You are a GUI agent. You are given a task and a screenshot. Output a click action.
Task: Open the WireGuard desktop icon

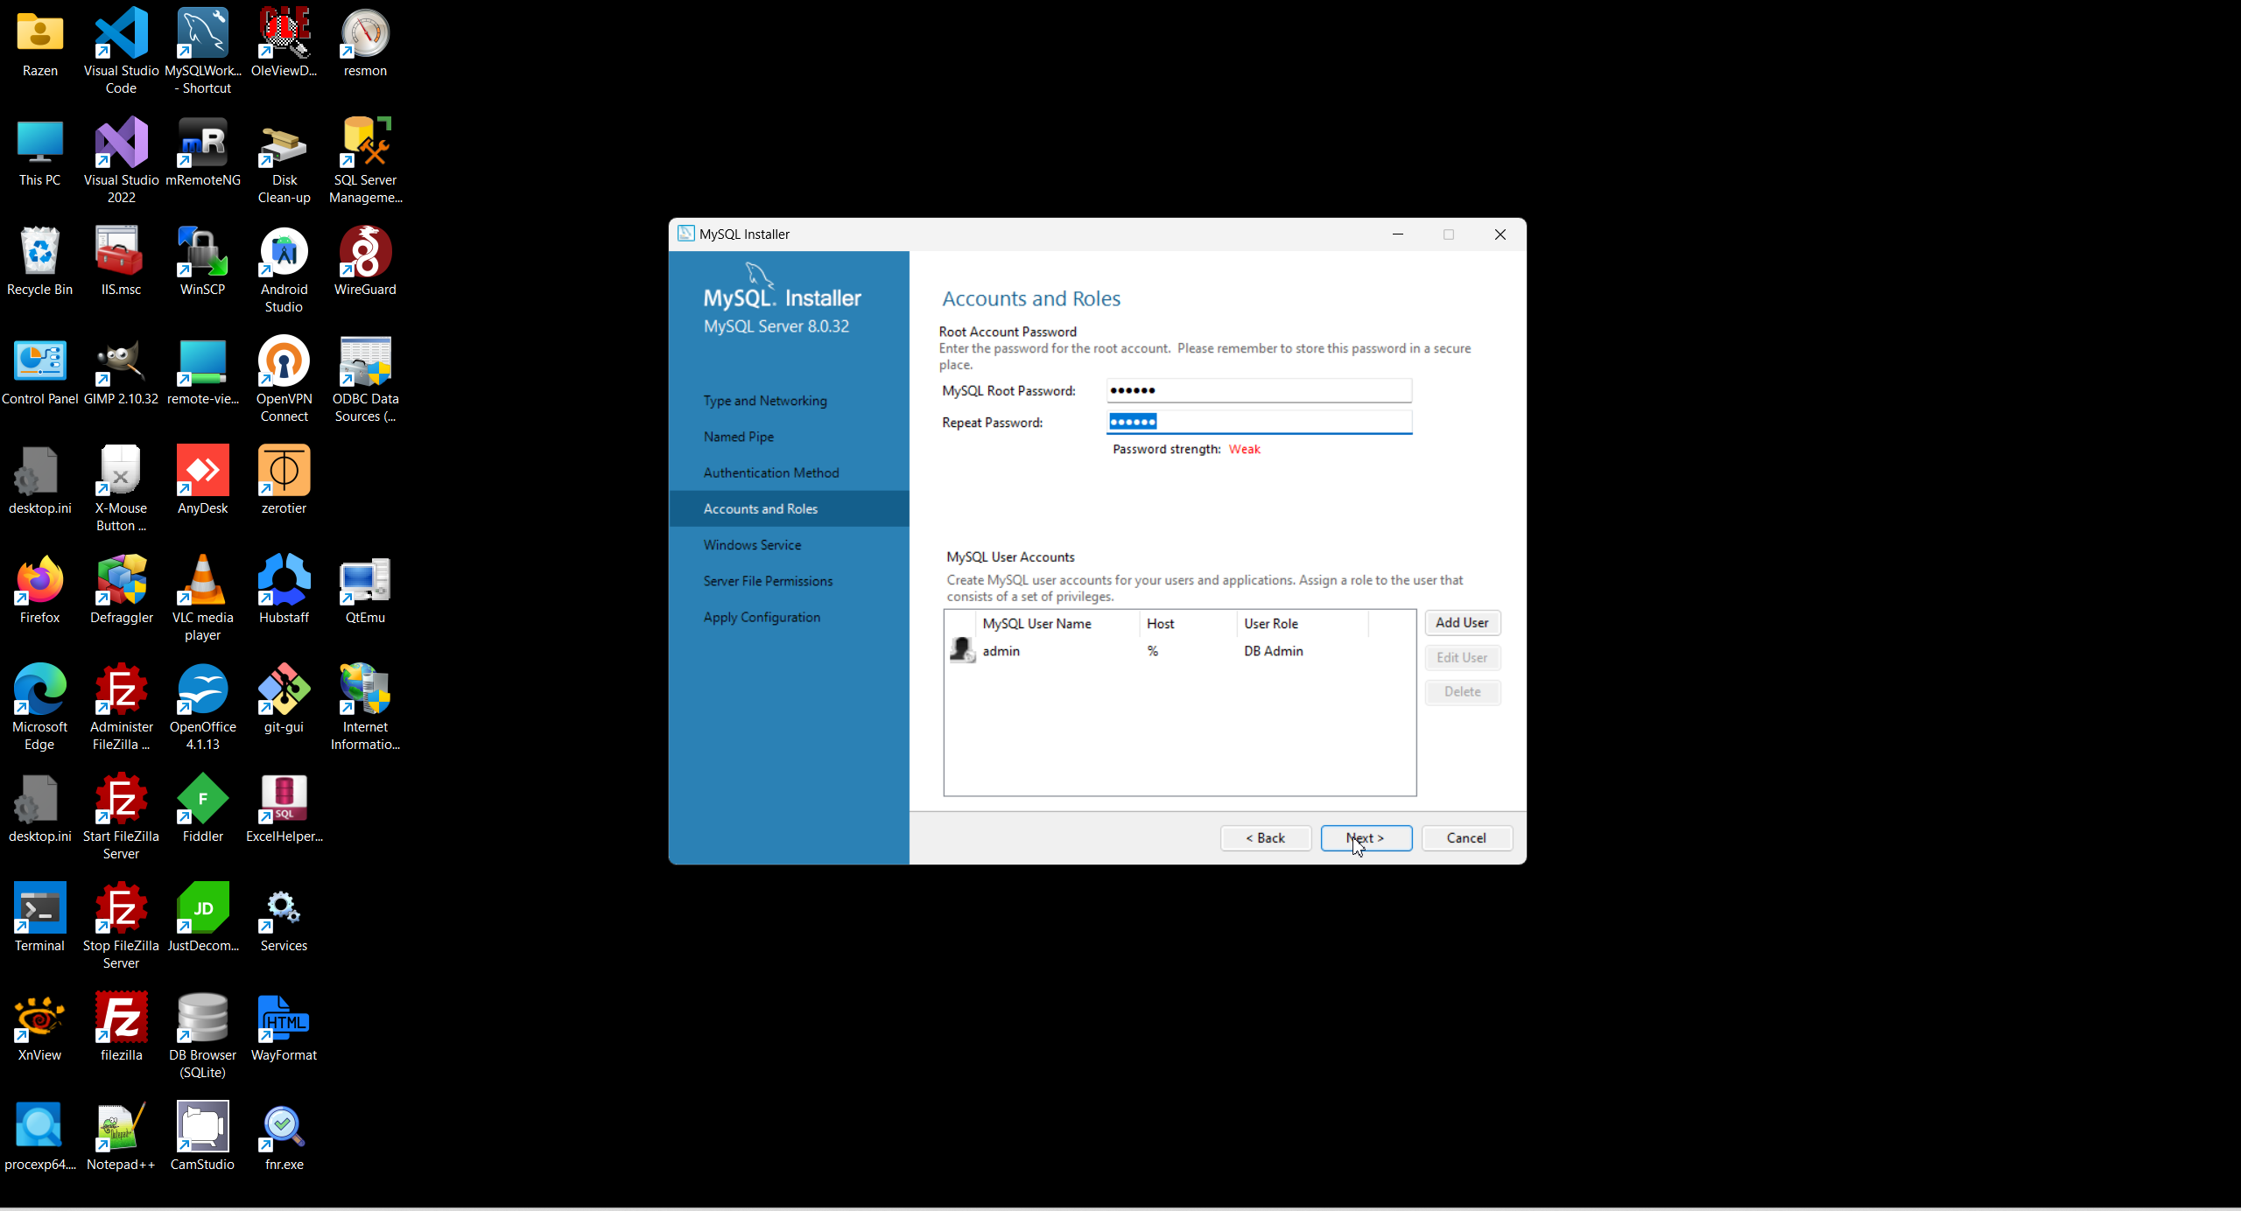click(365, 254)
